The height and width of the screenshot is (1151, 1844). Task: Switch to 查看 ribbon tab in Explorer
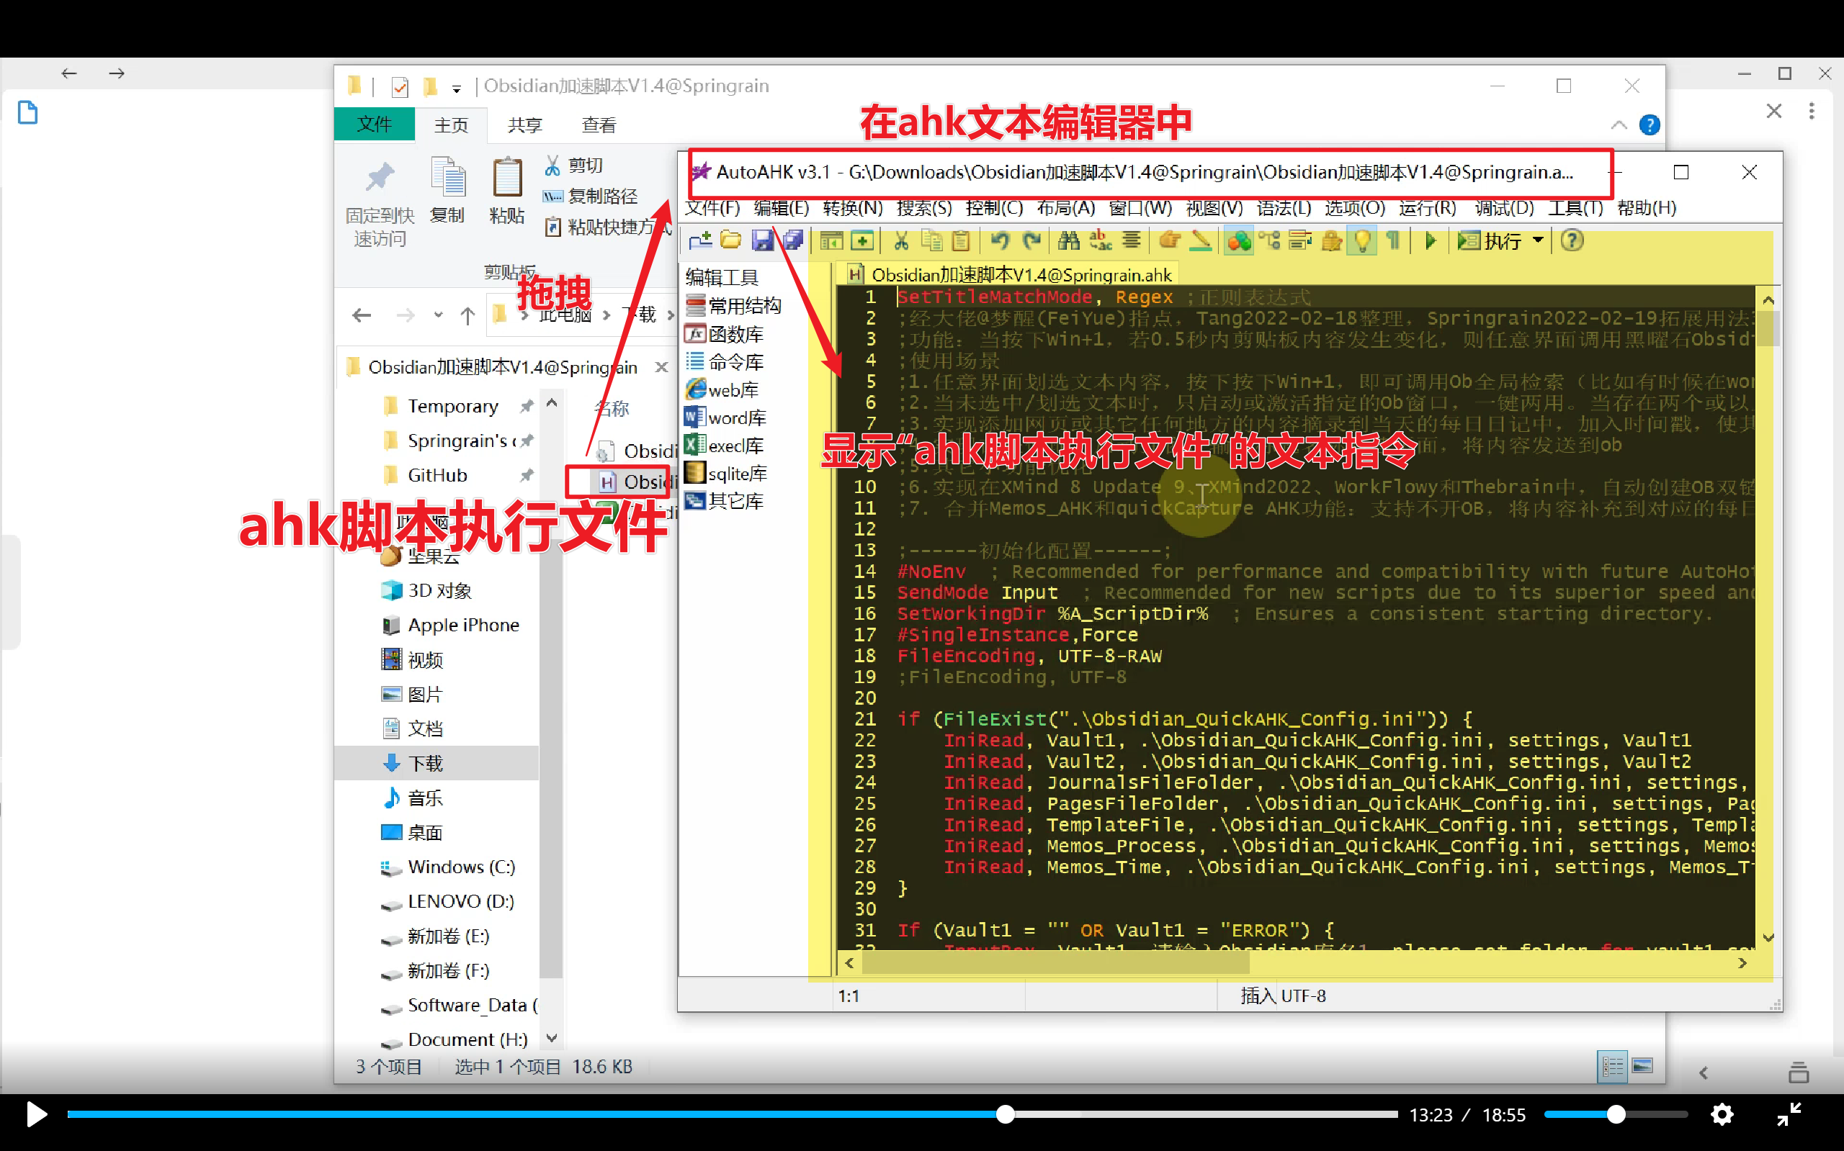tap(599, 125)
